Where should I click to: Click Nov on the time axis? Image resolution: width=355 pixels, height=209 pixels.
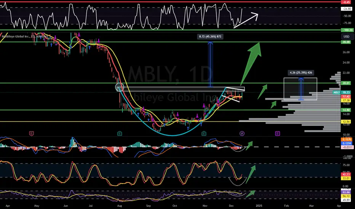pos(205,206)
